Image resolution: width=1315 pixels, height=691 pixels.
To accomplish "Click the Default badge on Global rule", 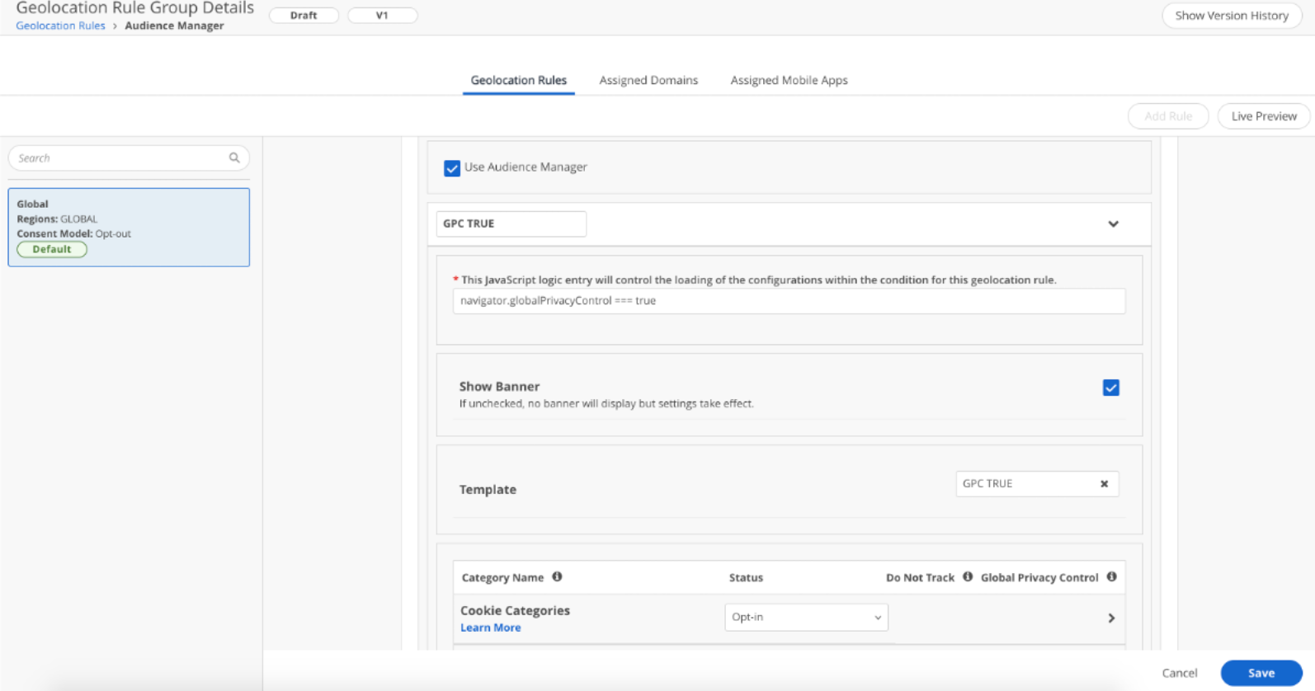I will tap(52, 249).
